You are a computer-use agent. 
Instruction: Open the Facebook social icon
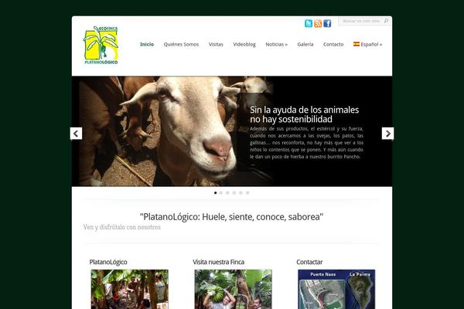pos(327,23)
